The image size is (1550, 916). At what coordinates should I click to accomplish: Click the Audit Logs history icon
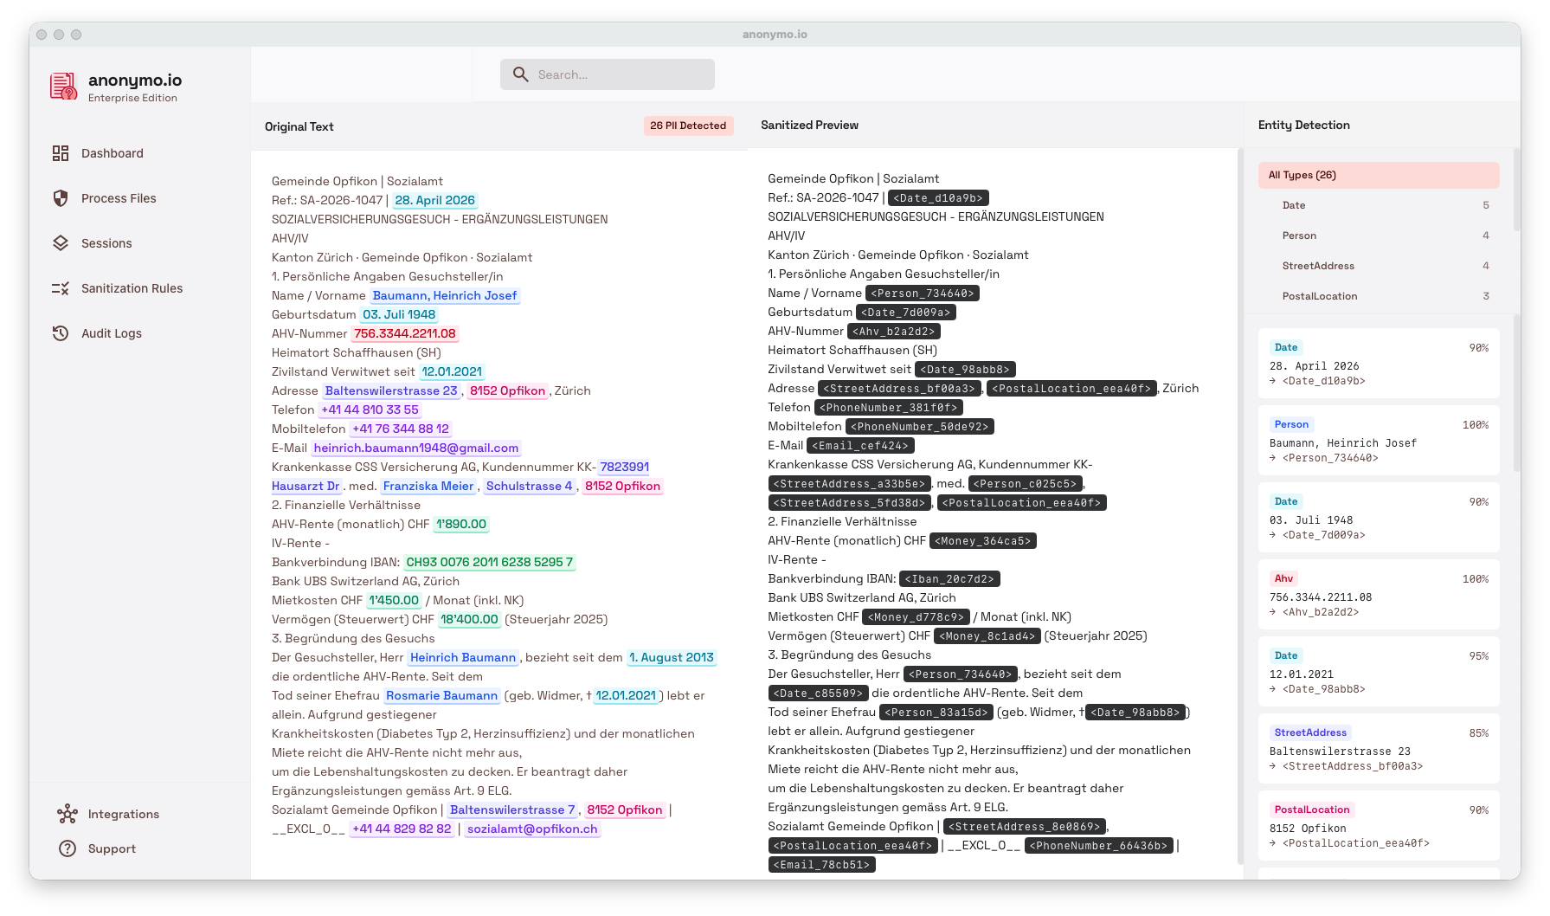tap(61, 333)
